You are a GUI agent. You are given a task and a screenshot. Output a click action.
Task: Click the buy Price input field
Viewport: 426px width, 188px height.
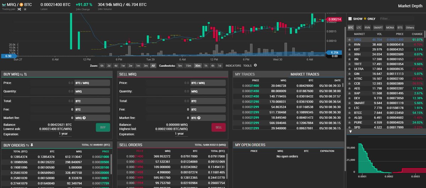pyautogui.click(x=52, y=83)
